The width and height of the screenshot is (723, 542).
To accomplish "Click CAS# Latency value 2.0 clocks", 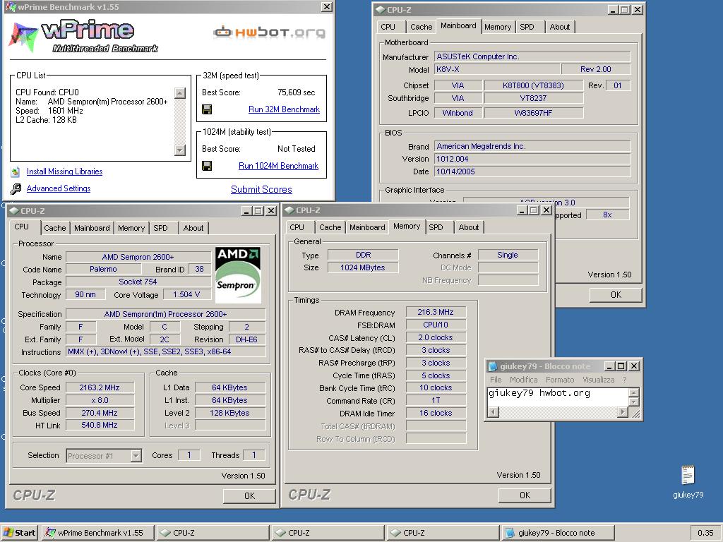I will (x=436, y=337).
